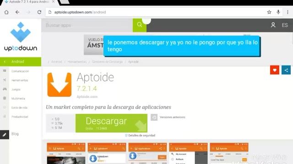Open second screenshot showing Uptodown app
293x164 pixels.
(107, 154)
